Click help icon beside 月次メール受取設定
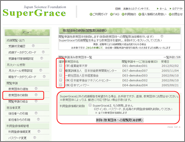Screen dimensions: 185x142 click(x=41, y=70)
